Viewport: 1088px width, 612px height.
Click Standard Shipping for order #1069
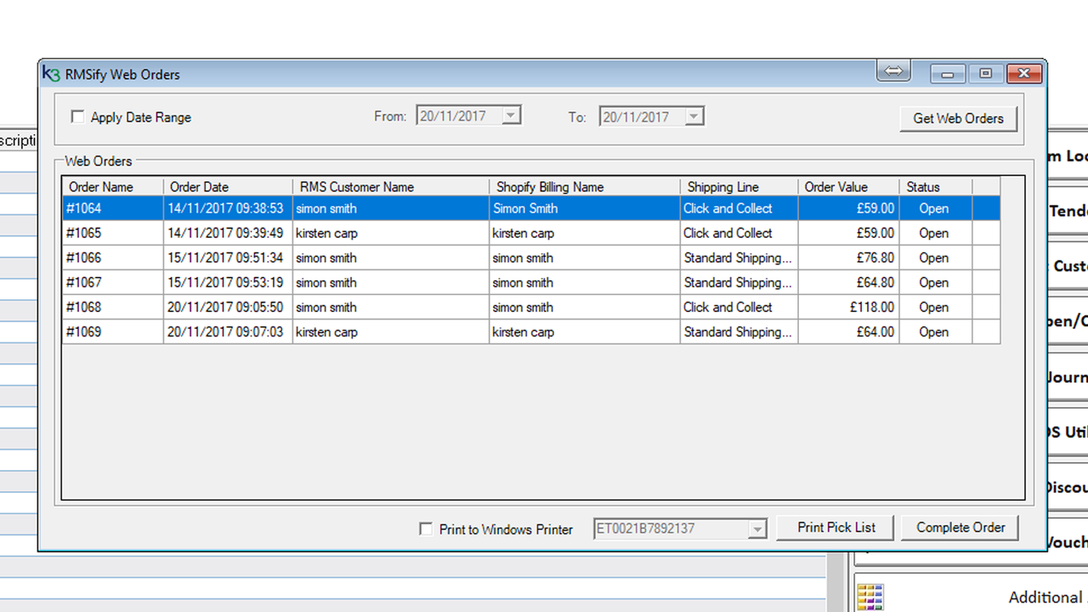pos(738,331)
